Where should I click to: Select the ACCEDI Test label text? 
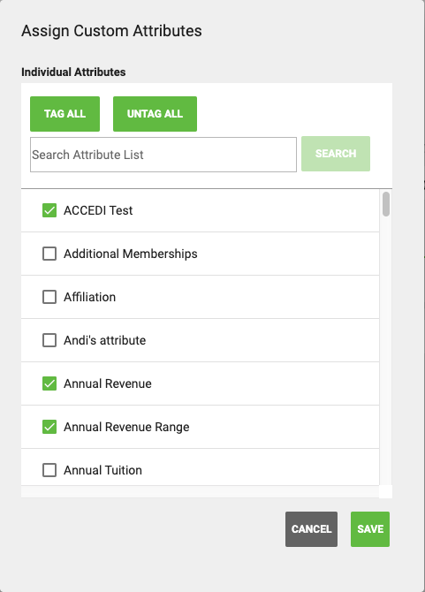pyautogui.click(x=98, y=210)
